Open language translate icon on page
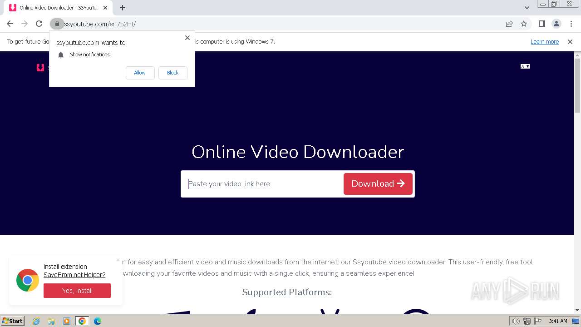This screenshot has height=327, width=581. click(x=525, y=66)
